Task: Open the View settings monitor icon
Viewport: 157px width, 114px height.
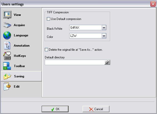Action: tap(7, 15)
